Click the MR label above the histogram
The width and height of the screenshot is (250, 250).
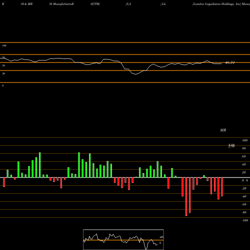(x=223, y=130)
